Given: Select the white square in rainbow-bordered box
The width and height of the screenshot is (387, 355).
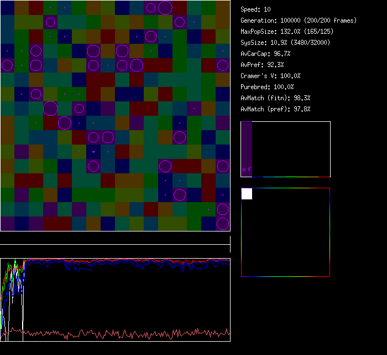Looking at the screenshot, I should click(247, 194).
